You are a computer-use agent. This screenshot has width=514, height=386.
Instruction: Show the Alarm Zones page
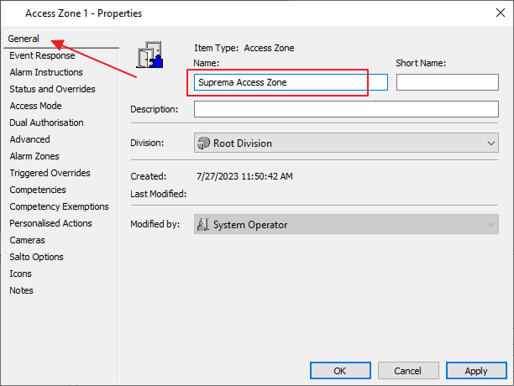[x=34, y=156]
